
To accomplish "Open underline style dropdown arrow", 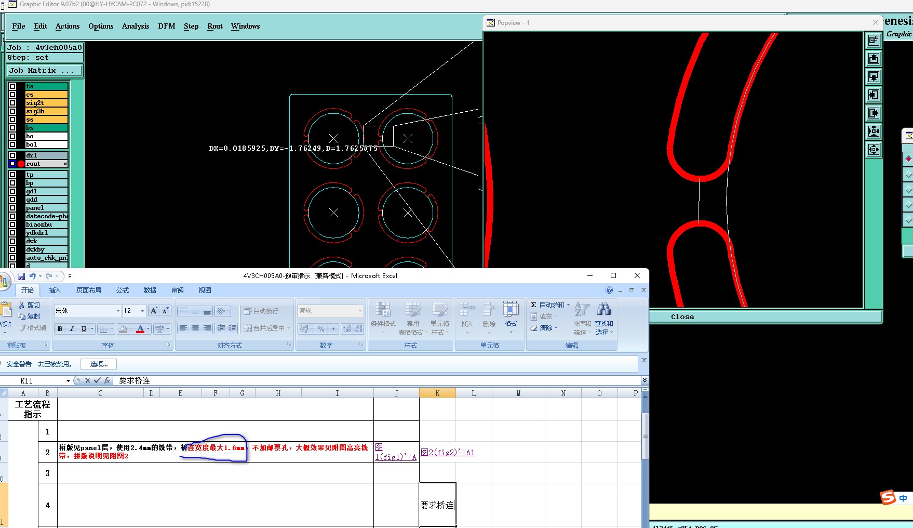I will pyautogui.click(x=92, y=329).
